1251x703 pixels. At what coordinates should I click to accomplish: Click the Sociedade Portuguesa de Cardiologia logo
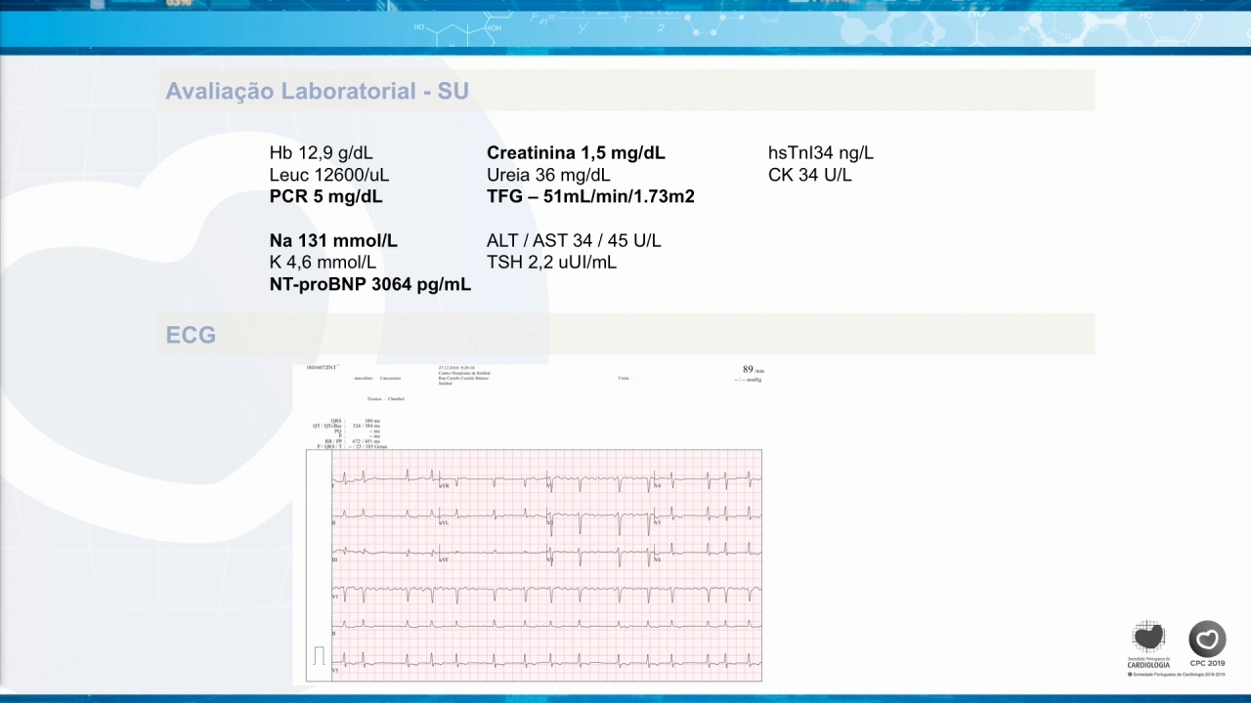click(1148, 644)
